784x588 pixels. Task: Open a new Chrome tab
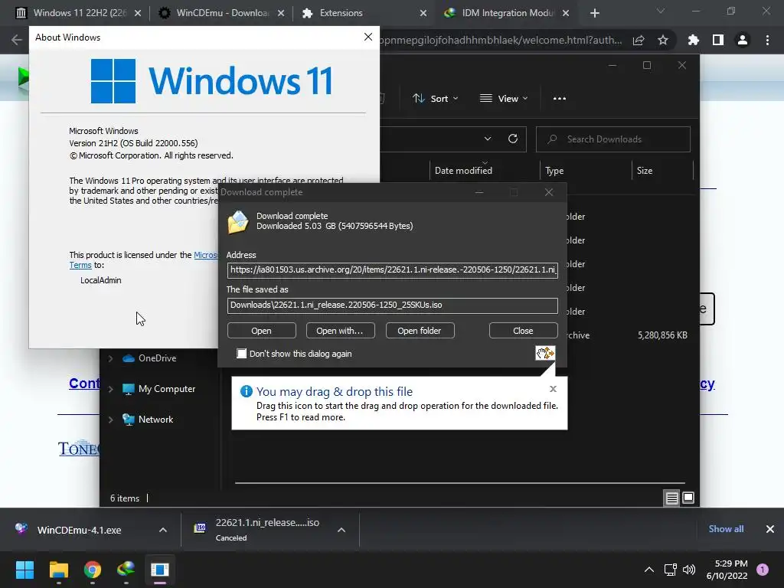594,13
